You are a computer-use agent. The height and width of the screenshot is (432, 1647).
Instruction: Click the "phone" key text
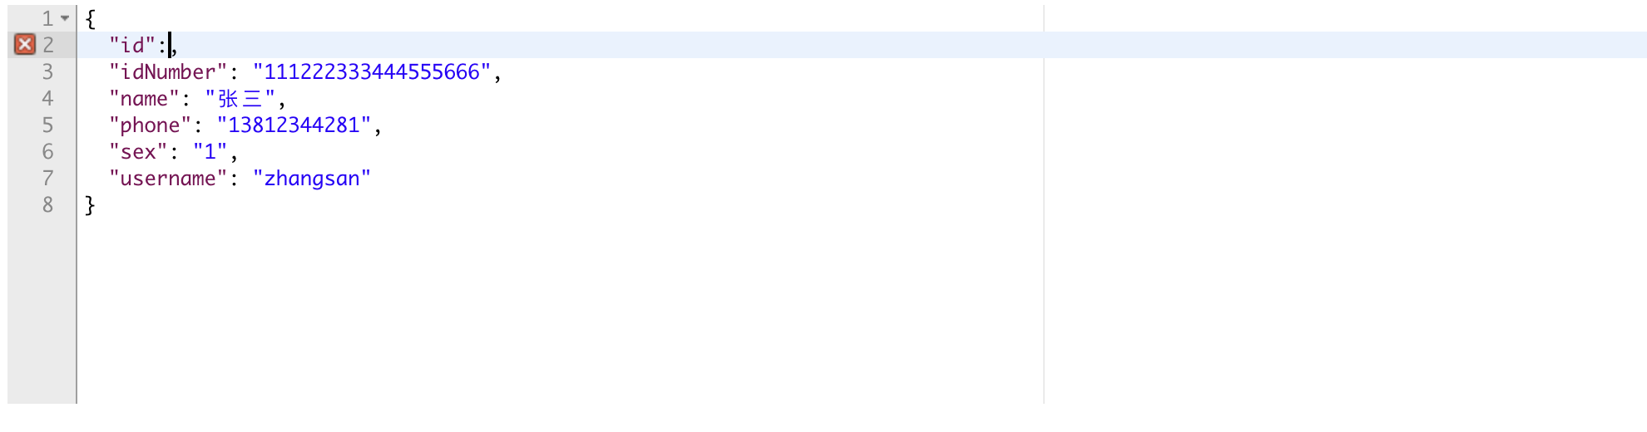[x=150, y=125]
